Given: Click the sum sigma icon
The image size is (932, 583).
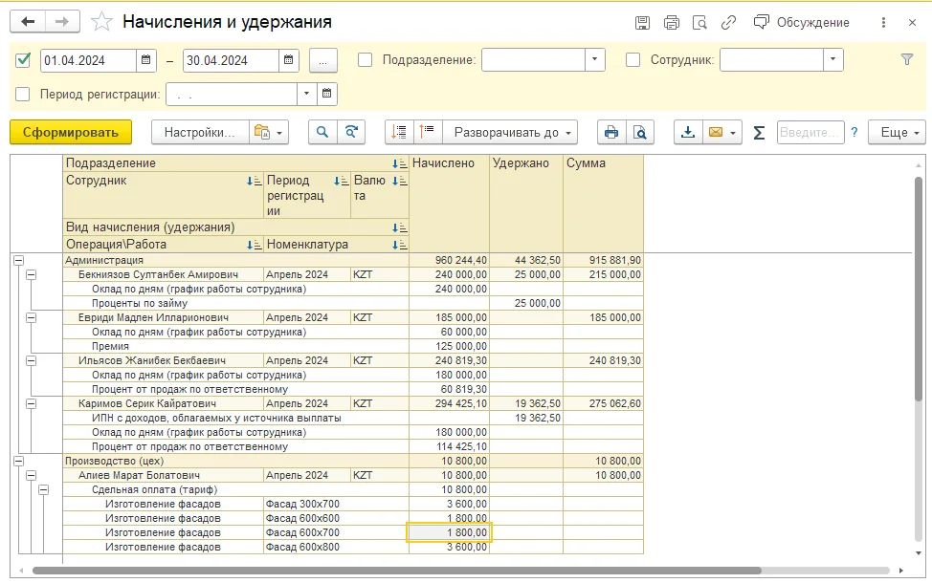Looking at the screenshot, I should tap(759, 133).
